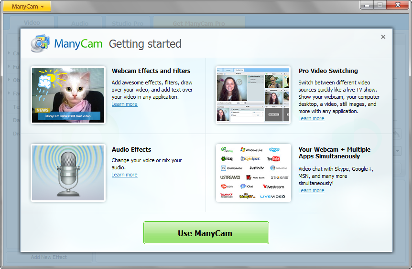
Task: Click the Justin.tv logo in apps image
Action: coord(257,168)
